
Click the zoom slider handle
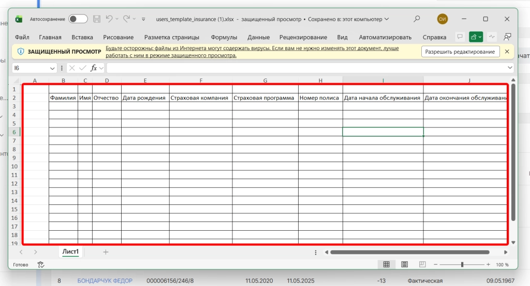[462, 264]
